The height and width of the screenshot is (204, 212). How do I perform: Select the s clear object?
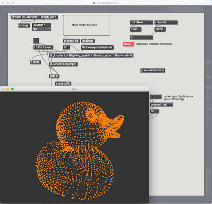36,62
